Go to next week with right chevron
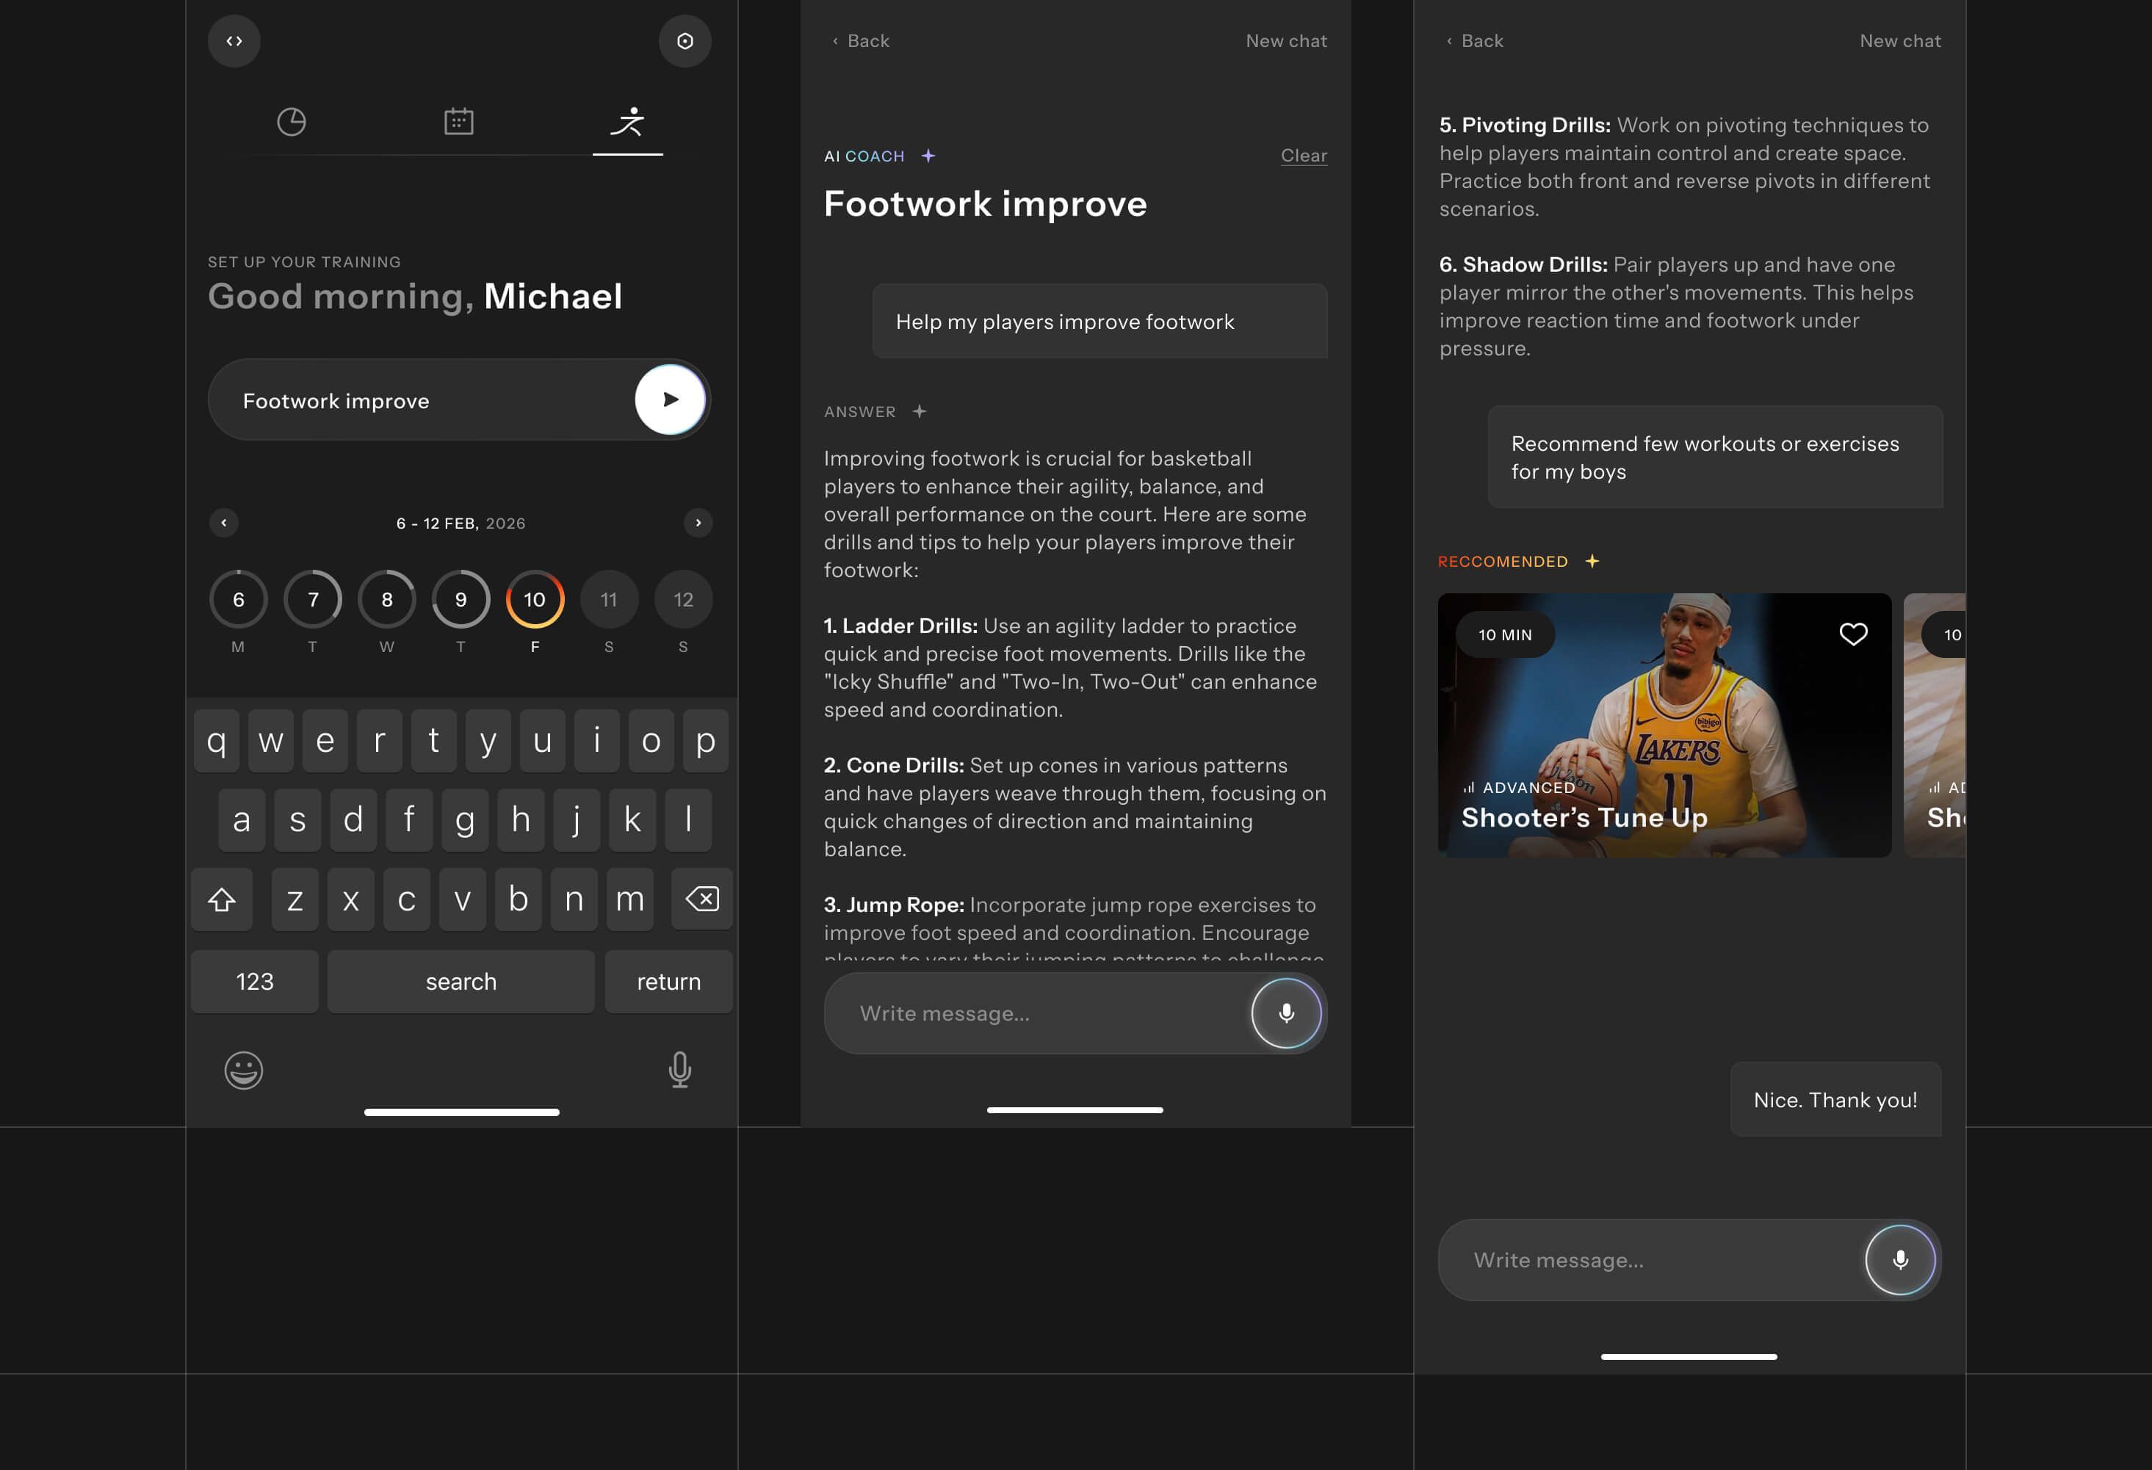2152x1470 pixels. click(x=698, y=523)
